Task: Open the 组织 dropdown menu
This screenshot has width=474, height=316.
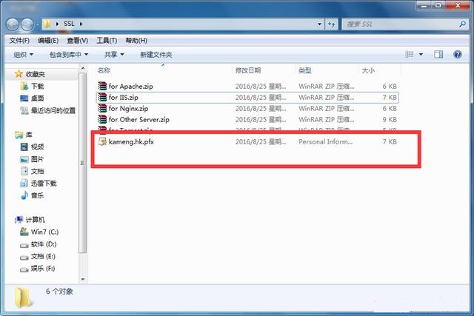Action: (24, 55)
